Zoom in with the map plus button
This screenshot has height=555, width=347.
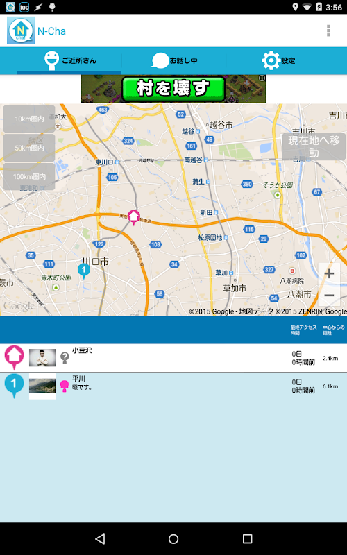329,273
